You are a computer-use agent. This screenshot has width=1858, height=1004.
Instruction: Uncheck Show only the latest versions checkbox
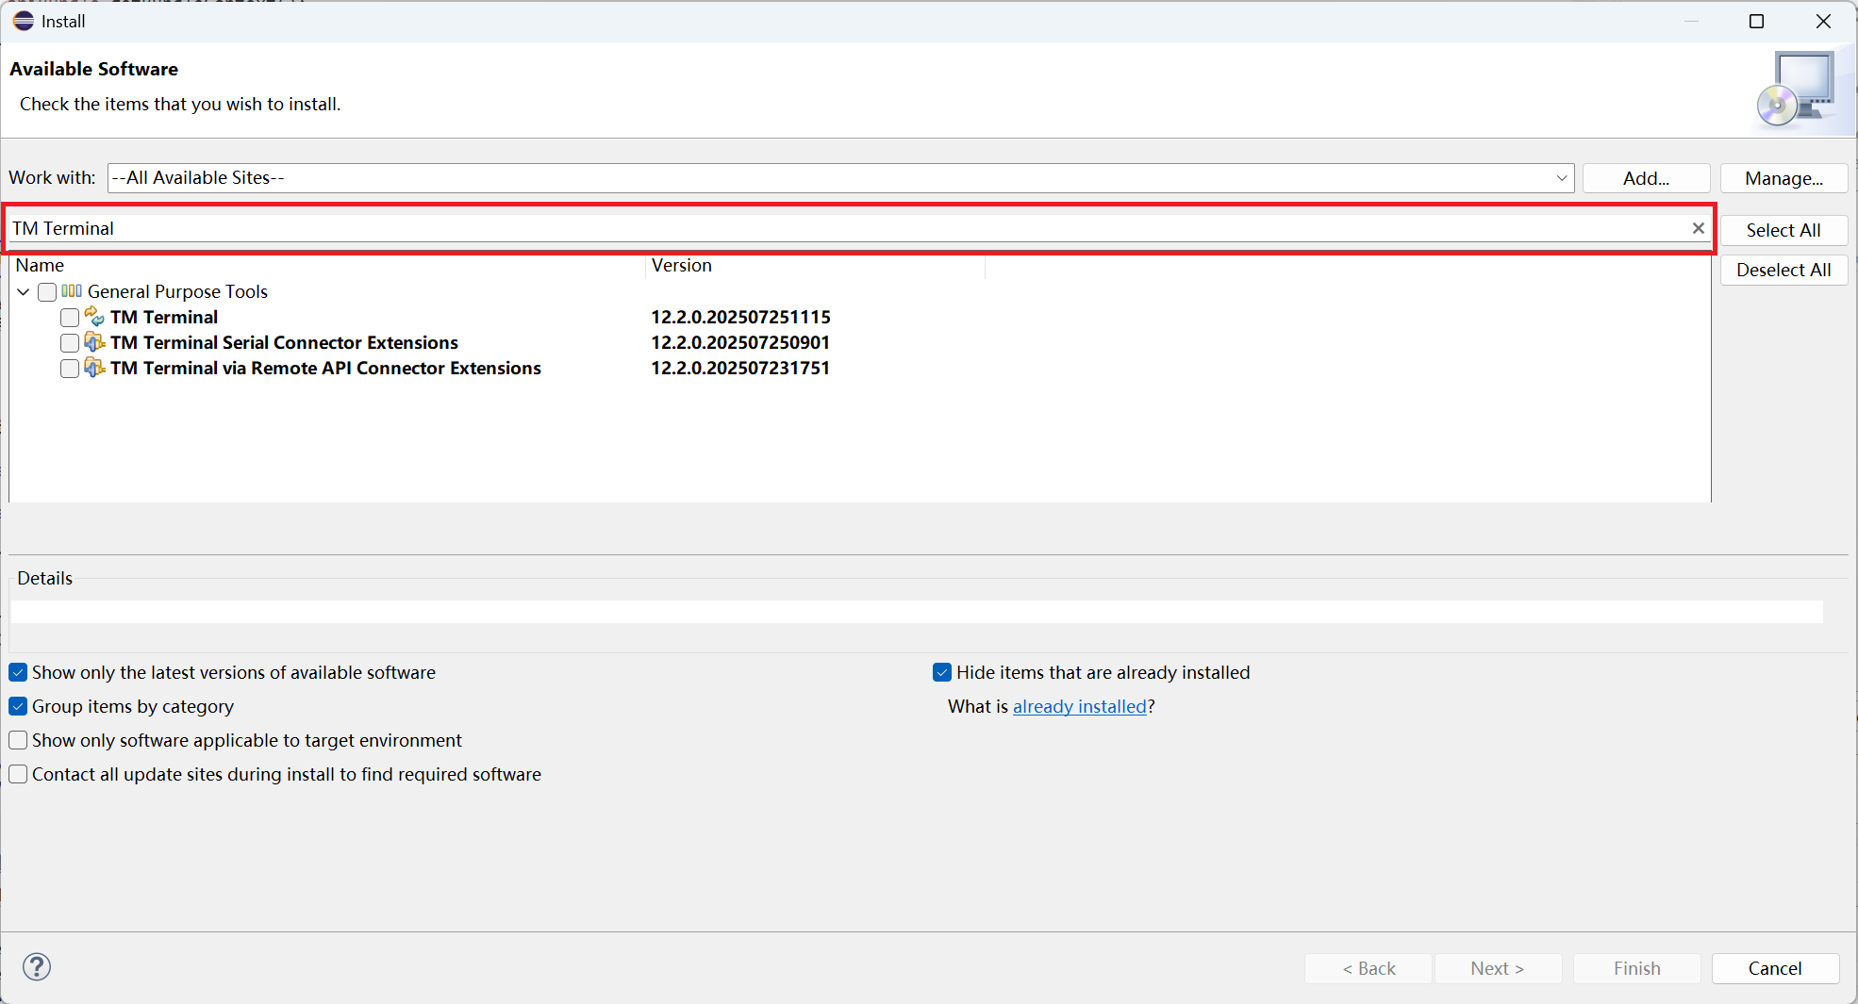click(x=18, y=672)
